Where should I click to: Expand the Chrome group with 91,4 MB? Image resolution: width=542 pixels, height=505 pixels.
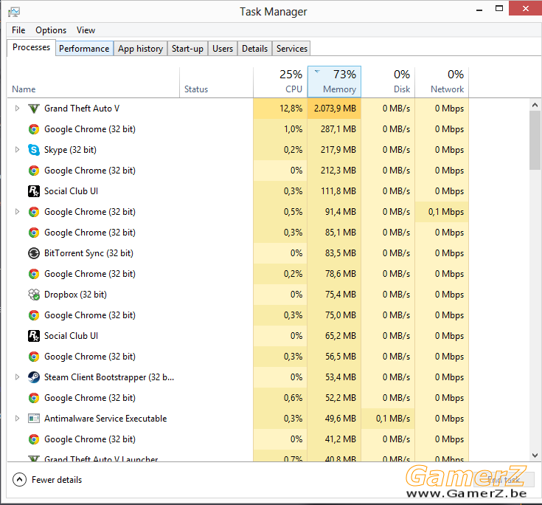click(17, 212)
